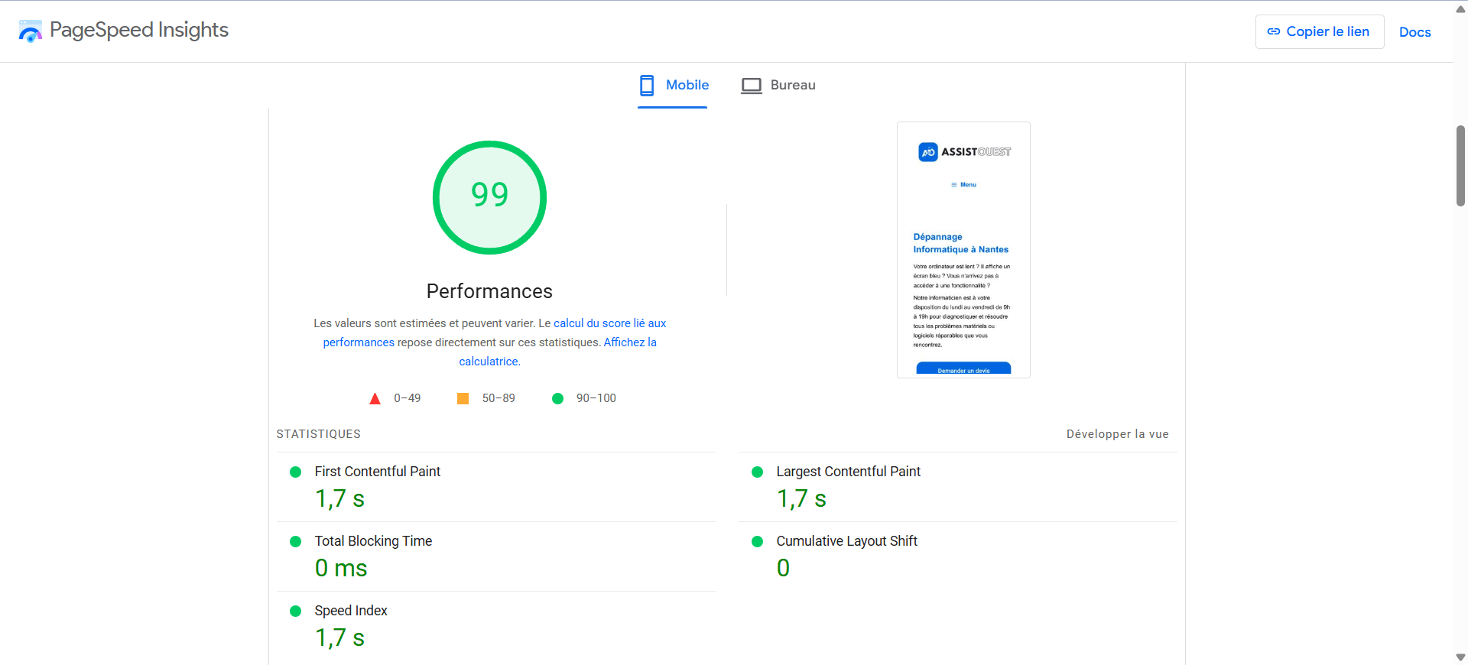Viewport: 1468px width, 665px height.
Task: Open the calcul du score link
Action: point(609,323)
